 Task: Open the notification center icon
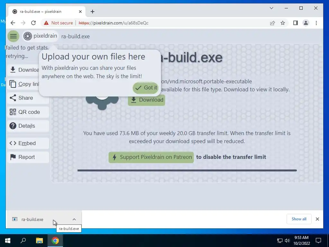(318, 241)
